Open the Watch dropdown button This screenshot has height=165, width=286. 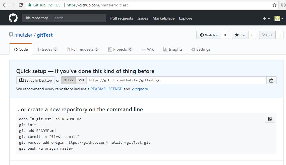pos(209,35)
